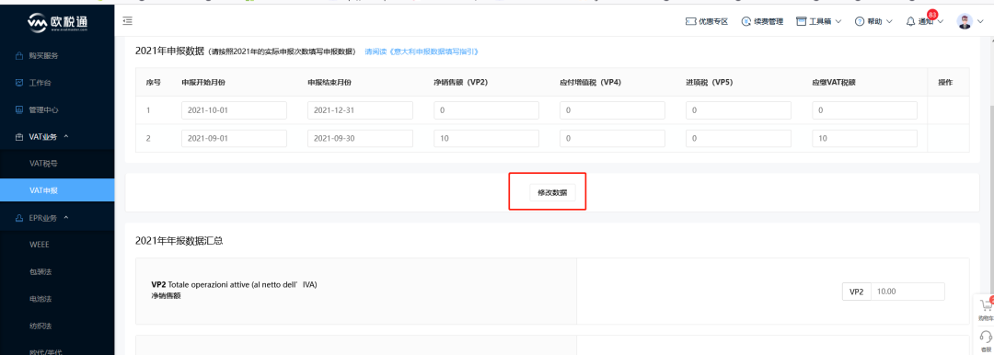994x355 pixels.
Task: Focus row 1 应付增值税 (VP4) field
Action: pos(612,110)
